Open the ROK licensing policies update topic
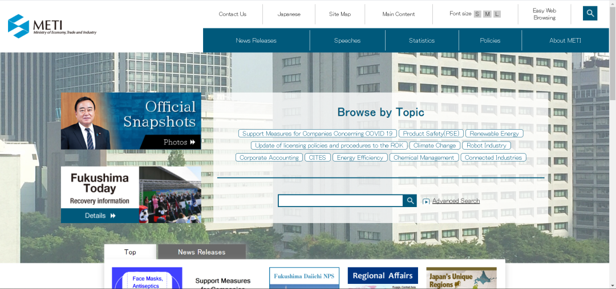 click(329, 145)
